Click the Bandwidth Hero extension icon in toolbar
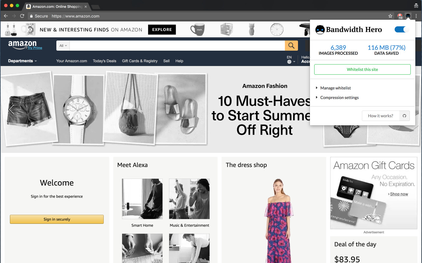This screenshot has width=422, height=263. tap(408, 16)
